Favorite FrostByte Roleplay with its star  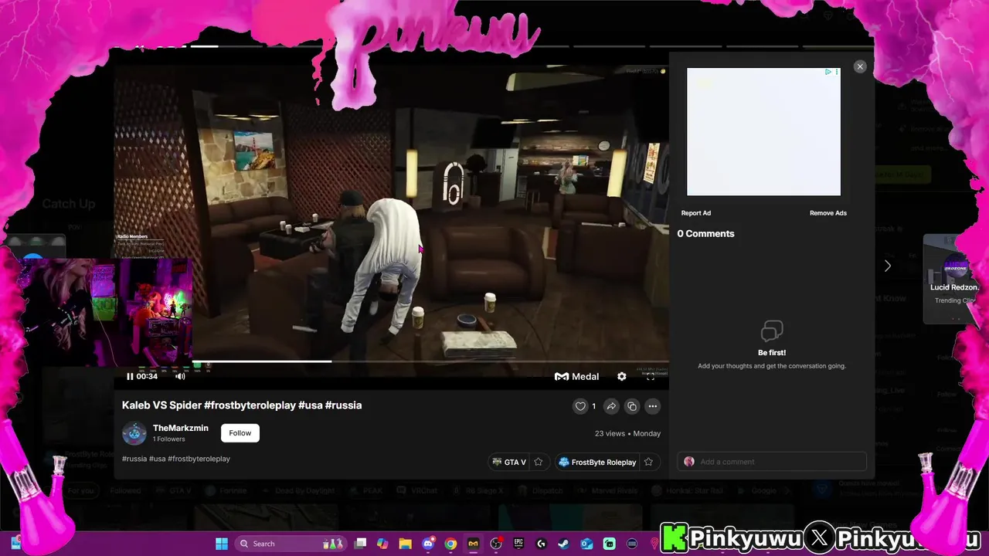[648, 462]
